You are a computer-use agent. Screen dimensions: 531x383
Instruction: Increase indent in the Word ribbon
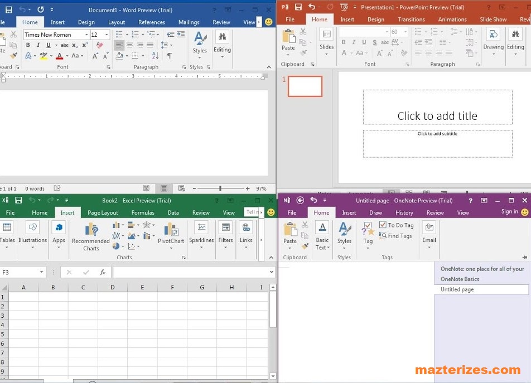coord(181,34)
